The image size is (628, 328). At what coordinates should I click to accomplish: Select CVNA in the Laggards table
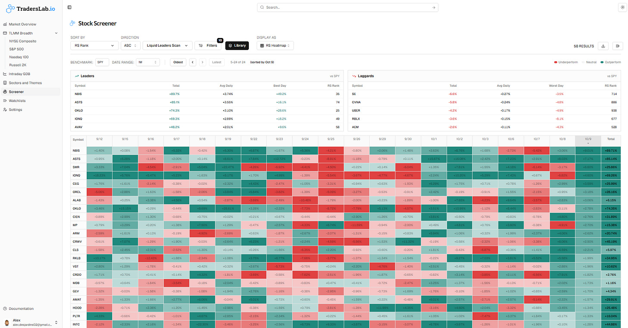click(x=356, y=102)
